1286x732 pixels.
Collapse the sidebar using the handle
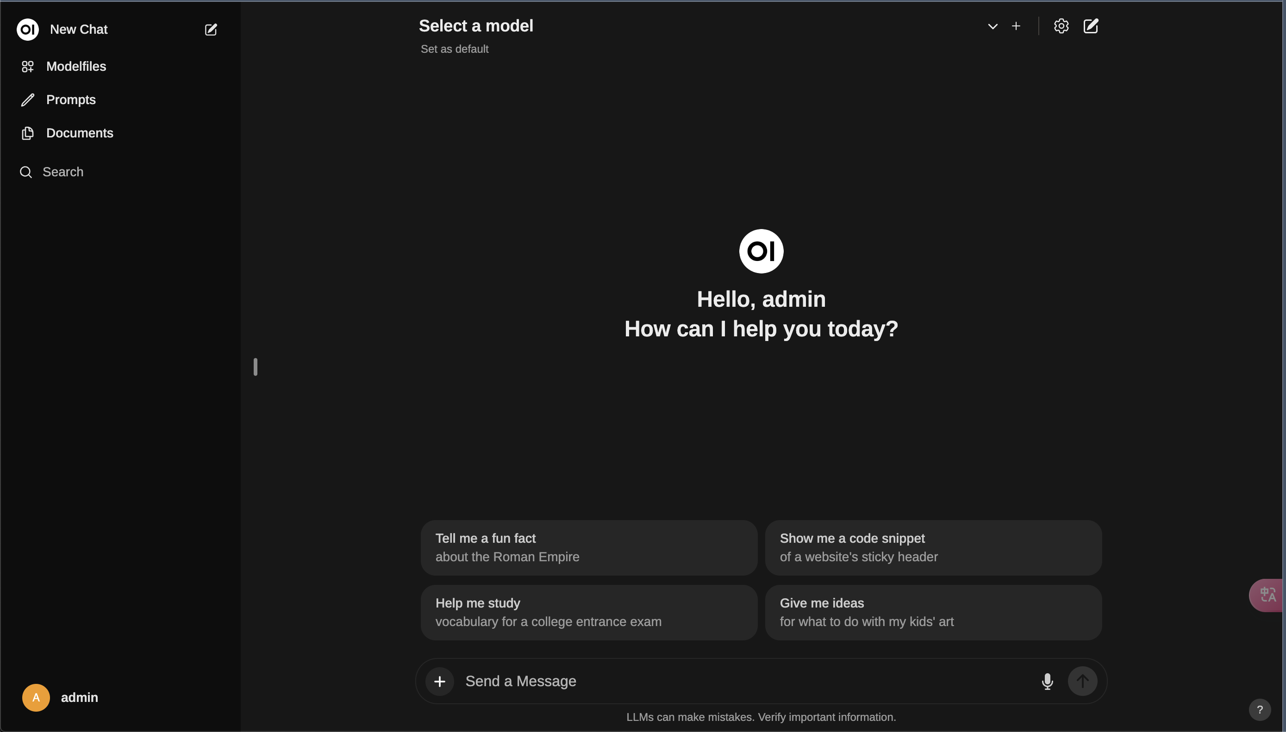click(x=256, y=366)
